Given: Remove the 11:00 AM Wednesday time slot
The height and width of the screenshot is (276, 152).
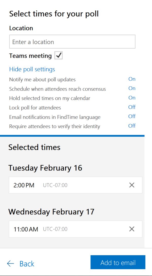Looking at the screenshot, I should pyautogui.click(x=132, y=229).
